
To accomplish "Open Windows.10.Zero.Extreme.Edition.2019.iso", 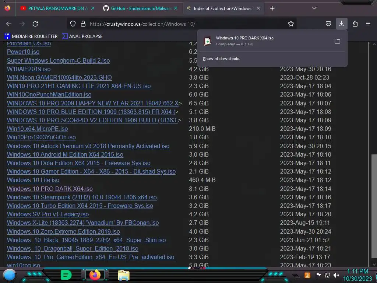I will (x=63, y=231).
